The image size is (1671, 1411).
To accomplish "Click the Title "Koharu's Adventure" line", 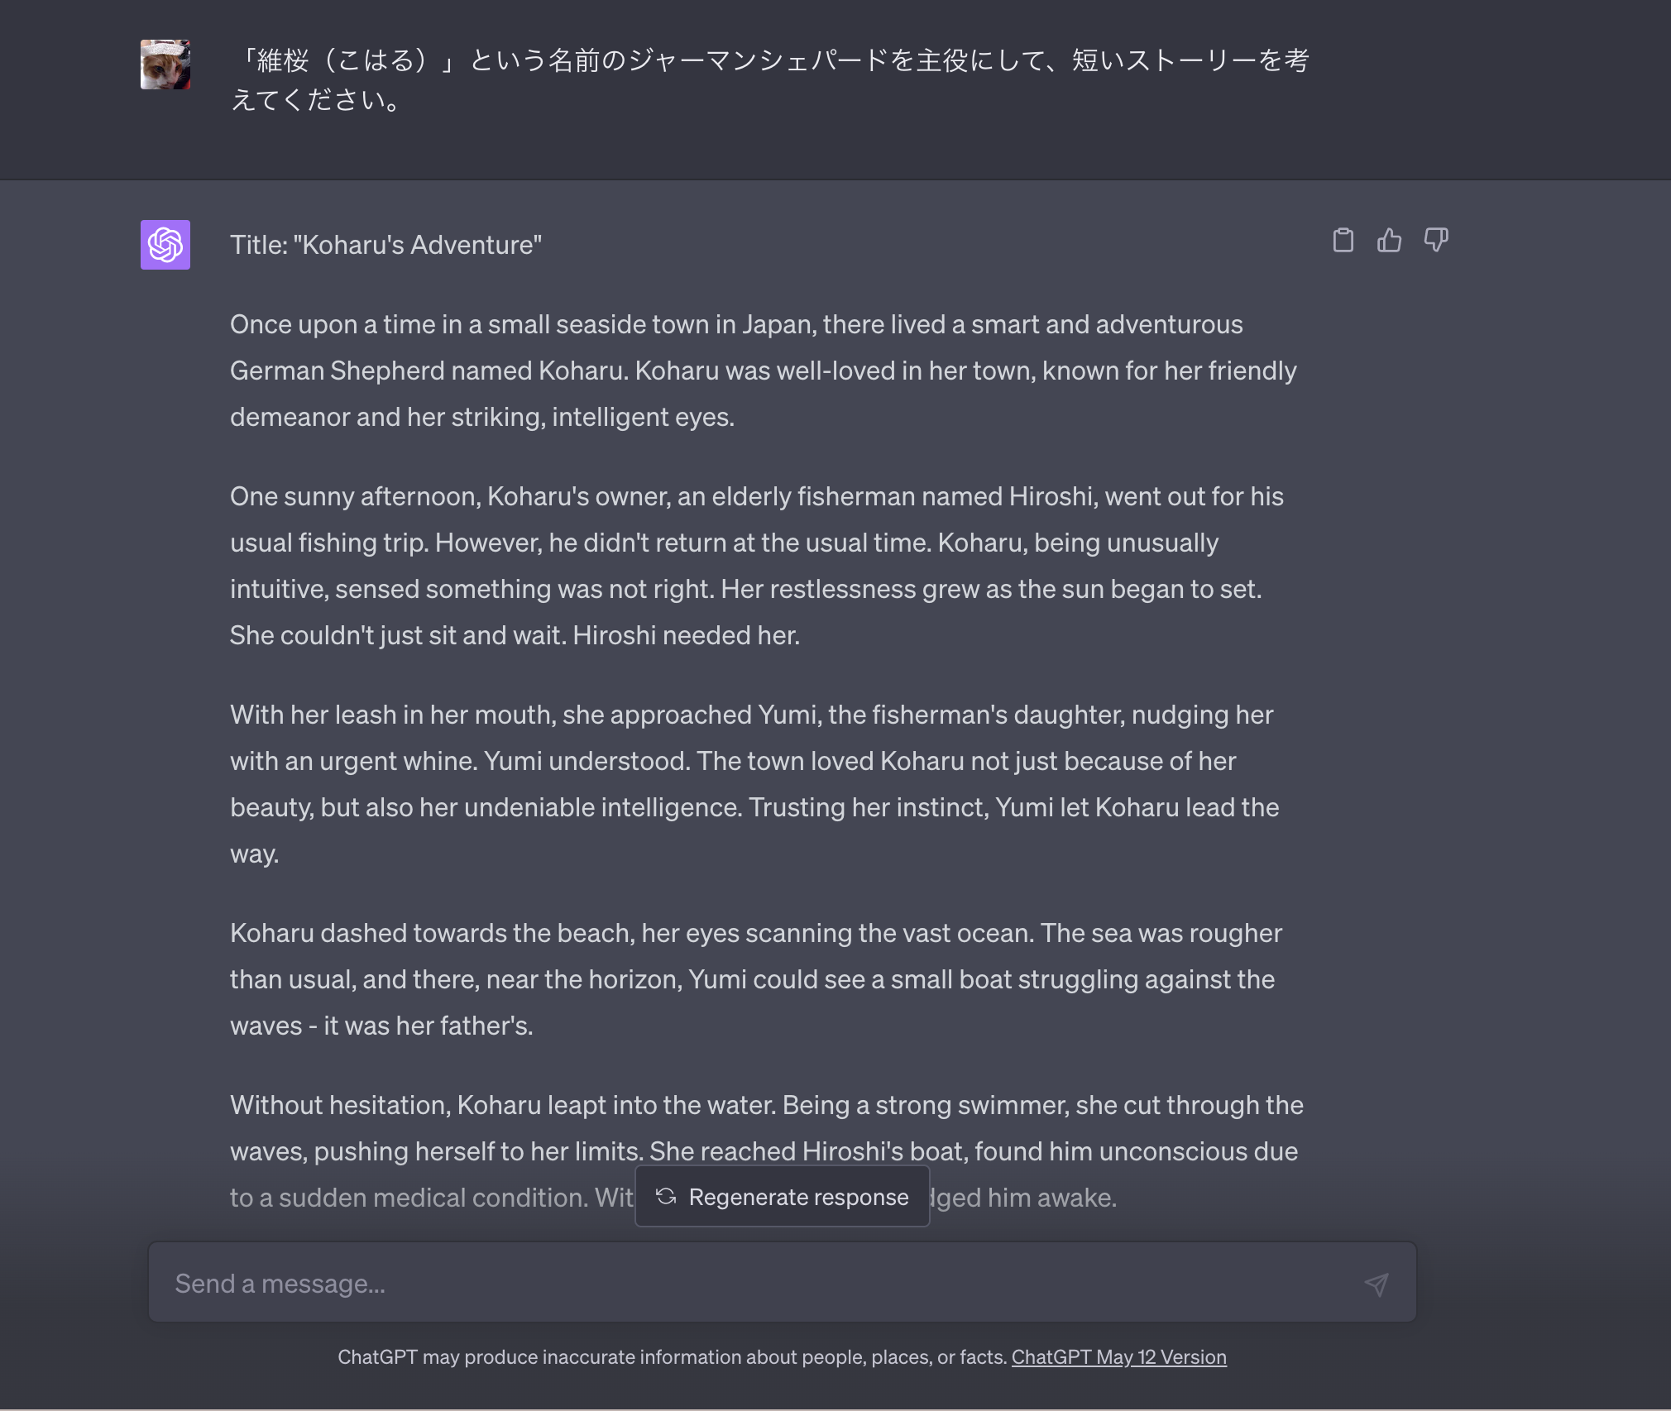I will pos(386,245).
